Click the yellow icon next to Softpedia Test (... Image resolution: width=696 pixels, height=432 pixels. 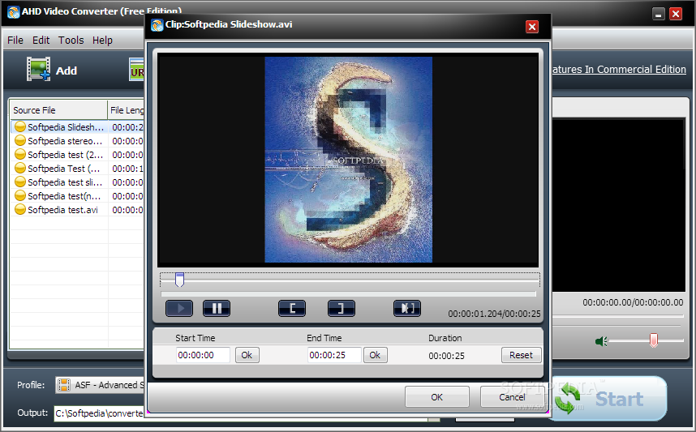point(20,168)
